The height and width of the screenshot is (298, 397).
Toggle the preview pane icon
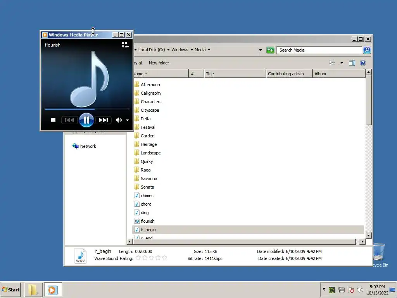352,63
